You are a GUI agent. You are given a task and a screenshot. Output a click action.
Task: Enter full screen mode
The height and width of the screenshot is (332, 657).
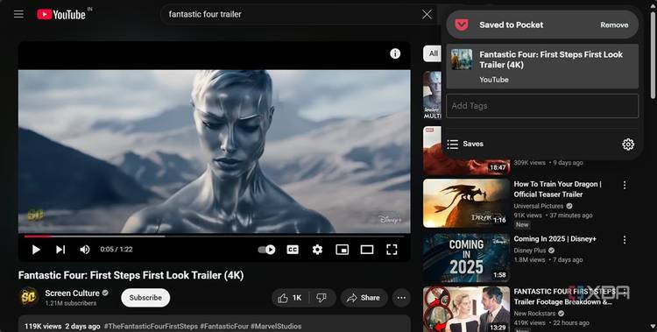coord(392,250)
